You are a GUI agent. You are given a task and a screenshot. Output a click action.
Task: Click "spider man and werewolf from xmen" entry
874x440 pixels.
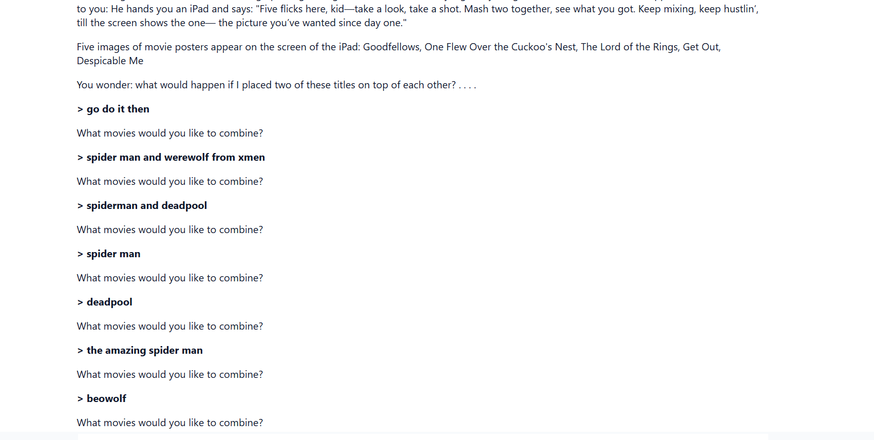(x=175, y=158)
